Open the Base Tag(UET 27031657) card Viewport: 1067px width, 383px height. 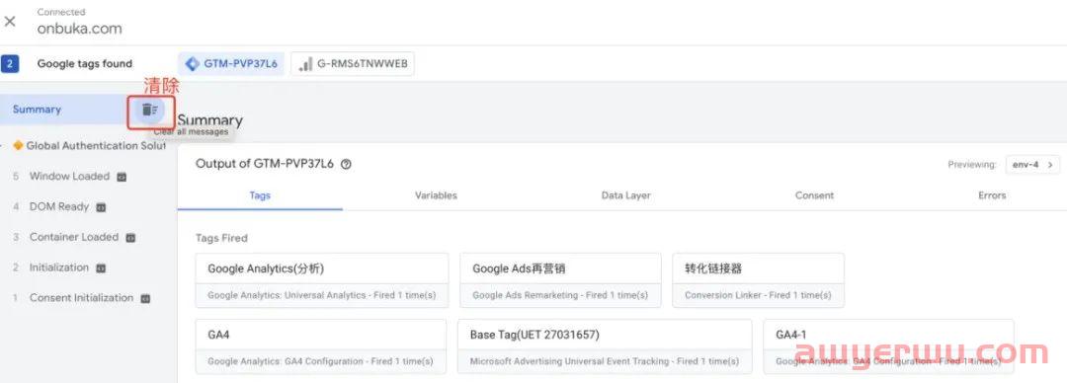(605, 346)
